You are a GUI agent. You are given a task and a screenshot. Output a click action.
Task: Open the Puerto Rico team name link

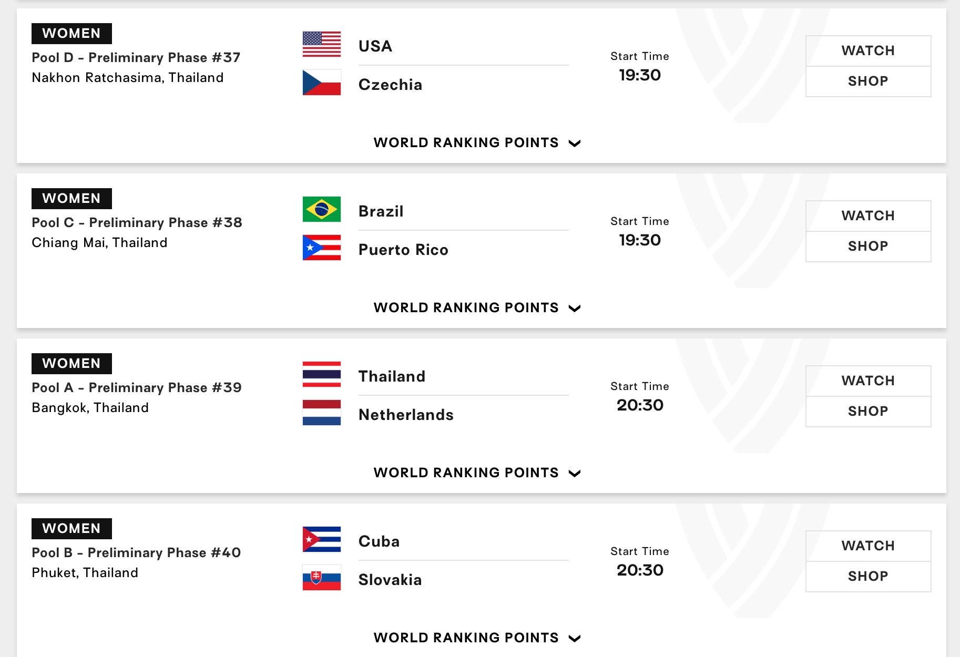[x=403, y=250]
